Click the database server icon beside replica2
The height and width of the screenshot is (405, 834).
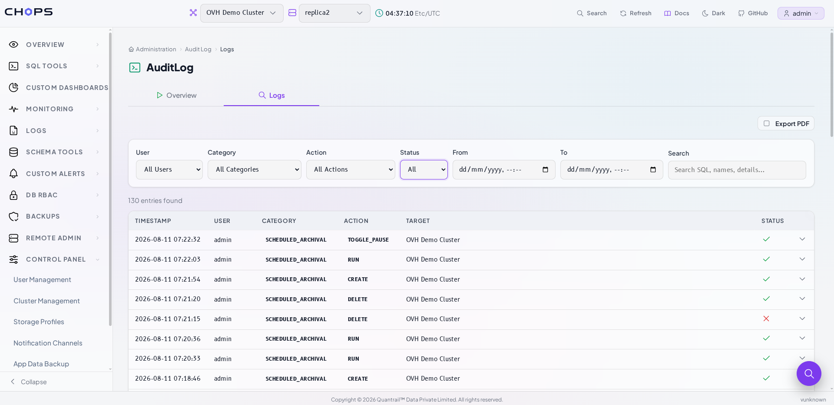click(292, 13)
